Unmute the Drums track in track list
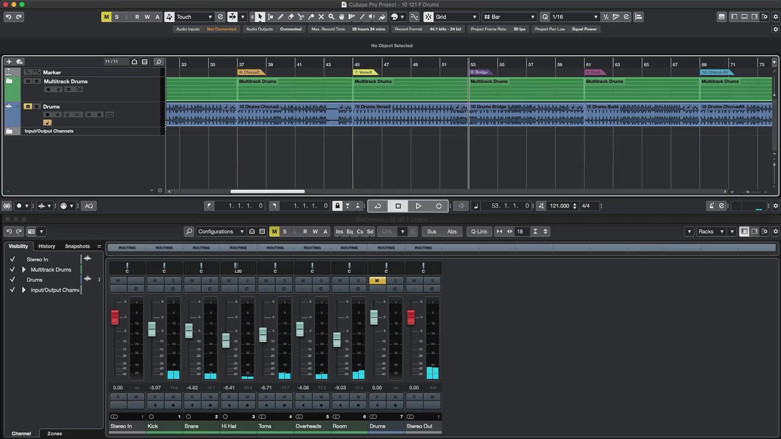 click(x=28, y=106)
